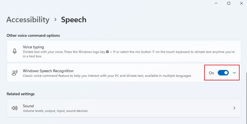Open Sound settings via right chevron
Screen dimensions: 247x124
click(x=234, y=108)
